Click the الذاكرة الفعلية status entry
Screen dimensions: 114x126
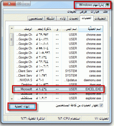[33, 119]
